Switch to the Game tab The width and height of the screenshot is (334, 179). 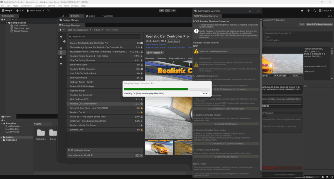click(x=90, y=16)
